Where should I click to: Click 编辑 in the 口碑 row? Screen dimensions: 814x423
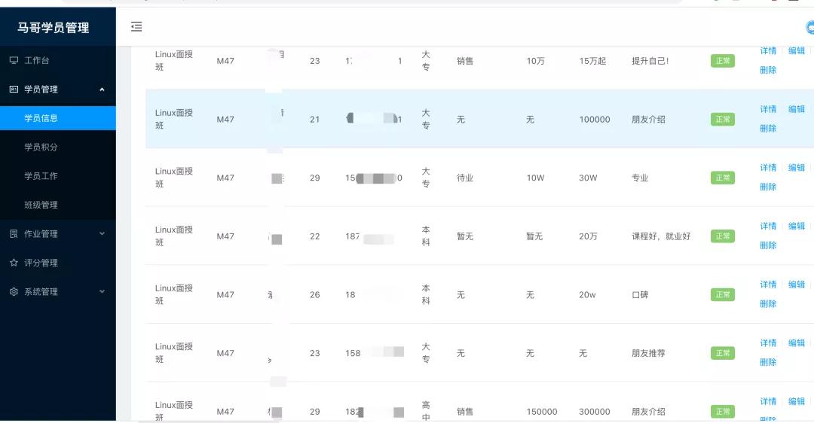click(796, 285)
